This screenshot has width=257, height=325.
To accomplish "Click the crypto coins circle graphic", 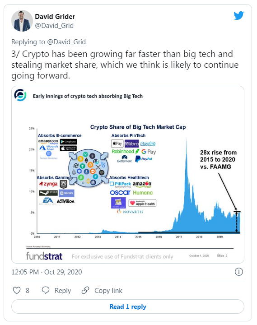I will 89,168.
